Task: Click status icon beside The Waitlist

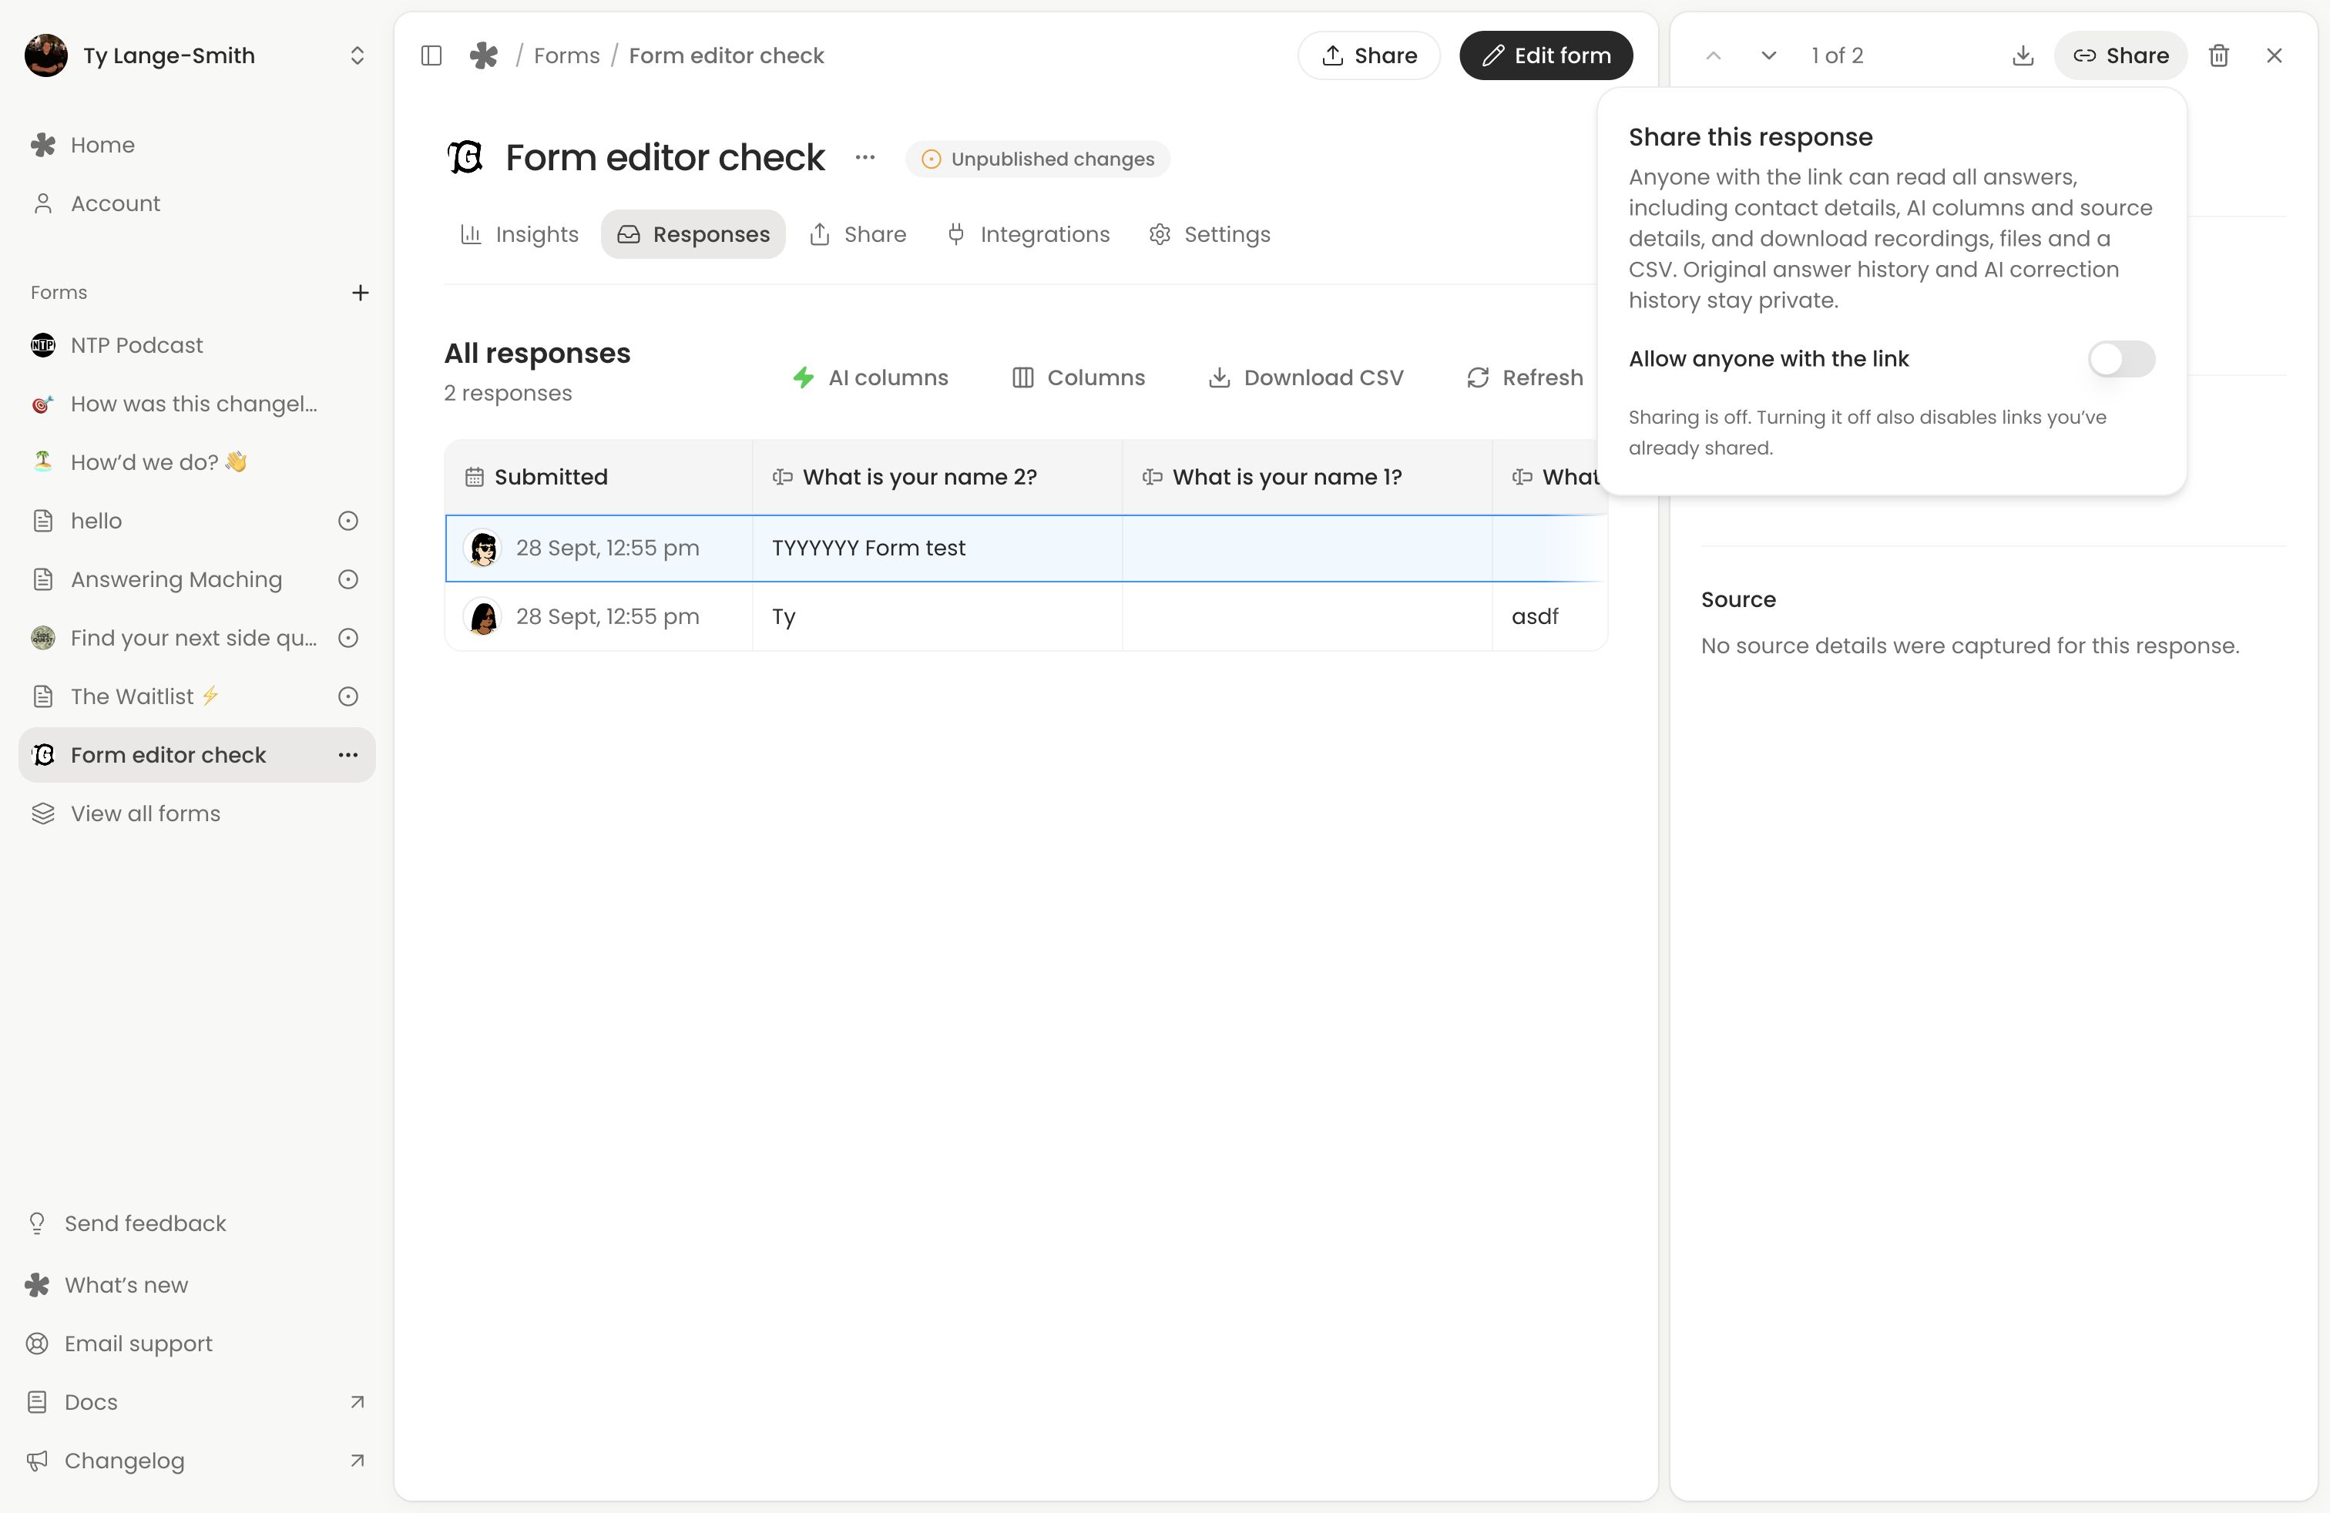Action: coord(347,697)
